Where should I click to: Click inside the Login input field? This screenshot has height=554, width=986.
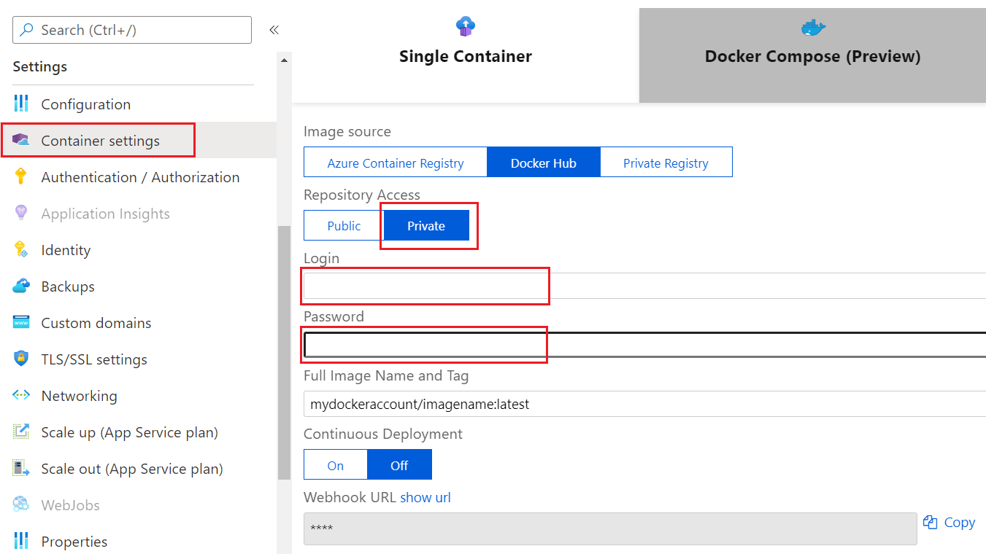(425, 286)
